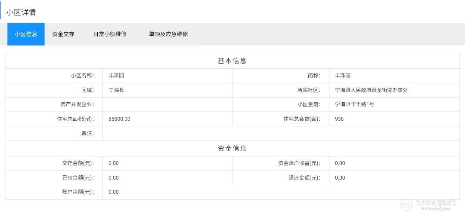Click the 交存金额 value 0.00
The image size is (465, 217).
pos(114,163)
